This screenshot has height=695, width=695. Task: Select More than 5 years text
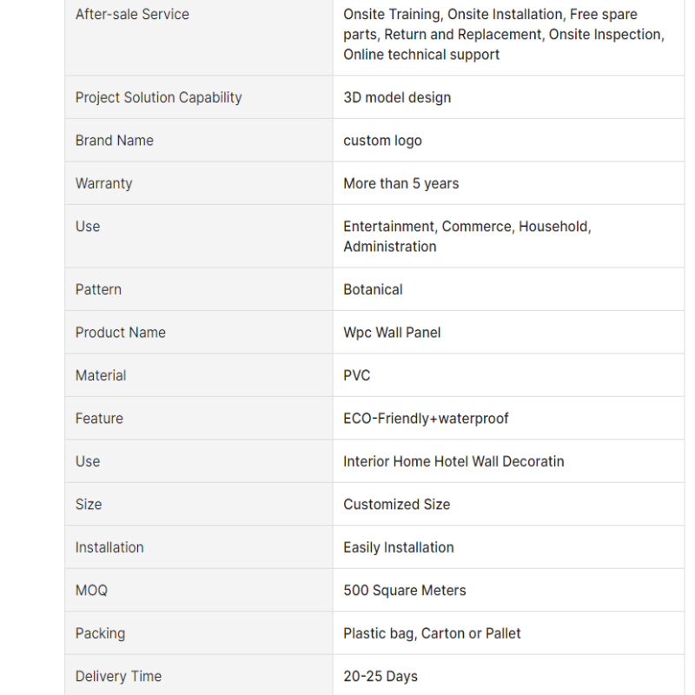click(401, 183)
